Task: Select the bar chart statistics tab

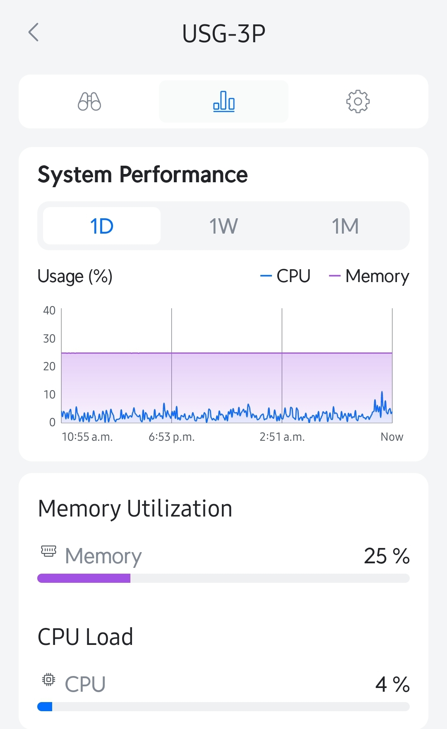Action: tap(223, 101)
